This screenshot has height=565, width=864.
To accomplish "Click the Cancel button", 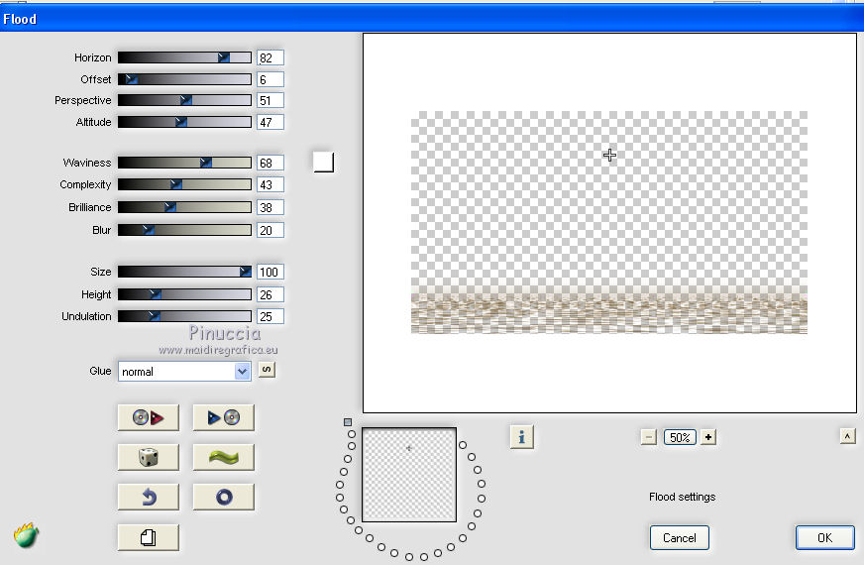I will [679, 537].
